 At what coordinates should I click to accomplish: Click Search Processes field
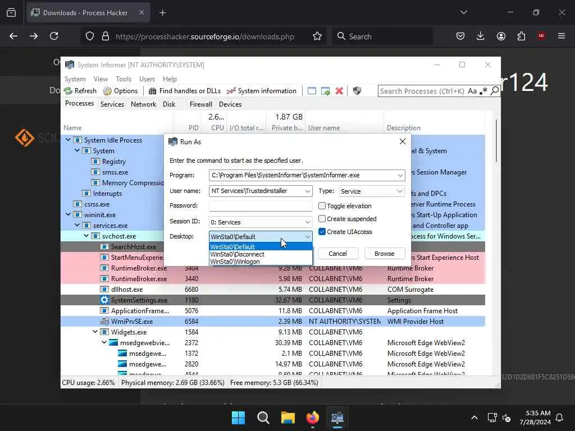click(x=422, y=91)
